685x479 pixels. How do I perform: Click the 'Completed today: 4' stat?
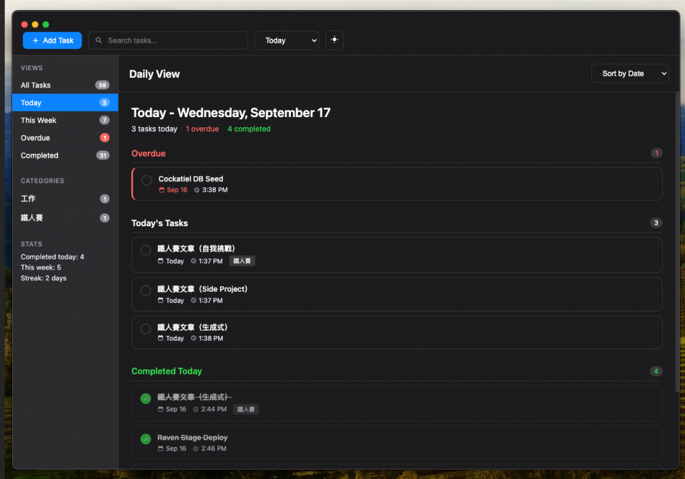[52, 257]
